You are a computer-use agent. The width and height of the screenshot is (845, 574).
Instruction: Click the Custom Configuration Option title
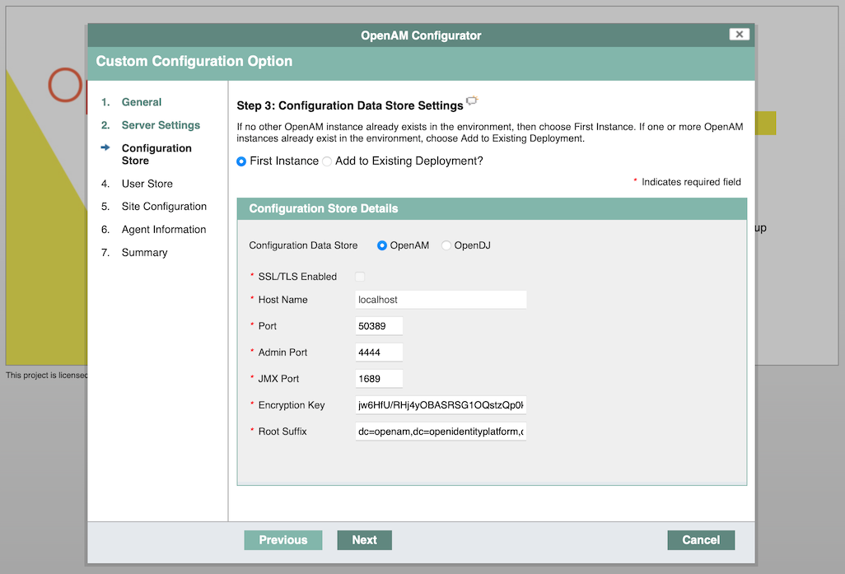(194, 61)
